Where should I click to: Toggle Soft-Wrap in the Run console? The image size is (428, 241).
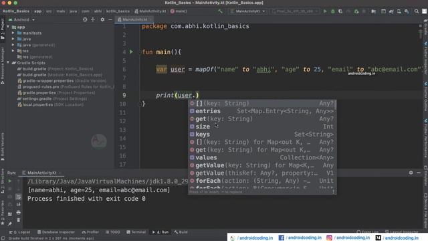pyautogui.click(x=18, y=197)
